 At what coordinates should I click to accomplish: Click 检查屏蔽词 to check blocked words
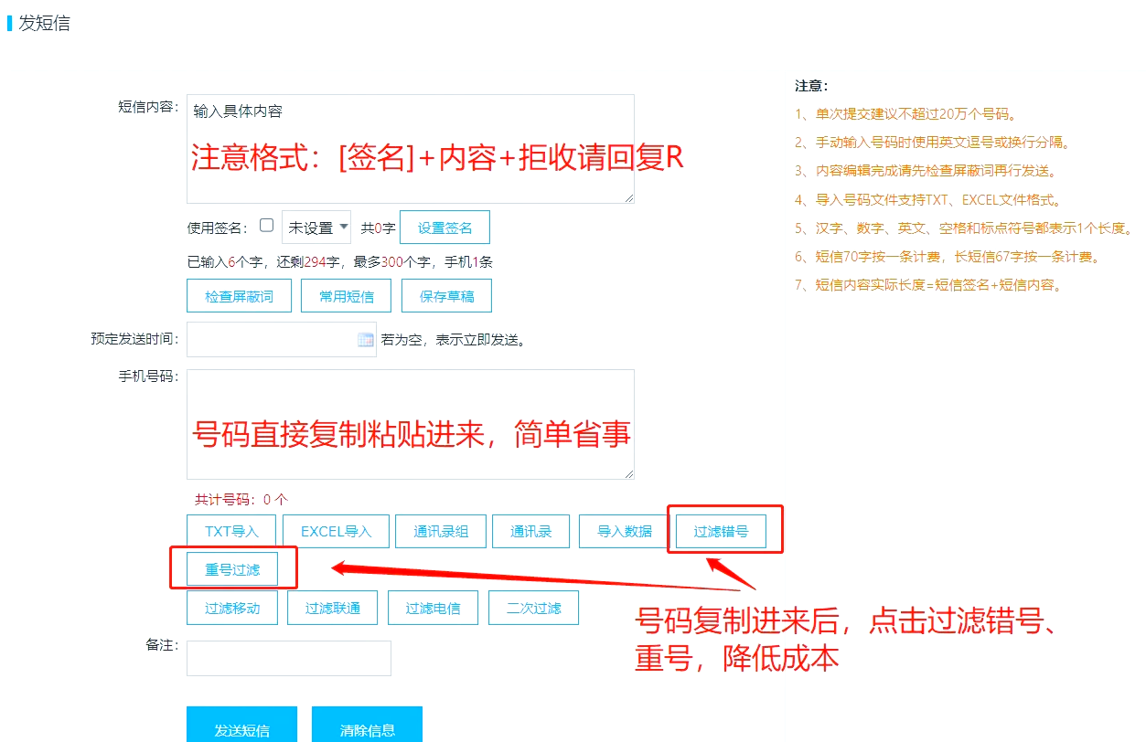239,296
